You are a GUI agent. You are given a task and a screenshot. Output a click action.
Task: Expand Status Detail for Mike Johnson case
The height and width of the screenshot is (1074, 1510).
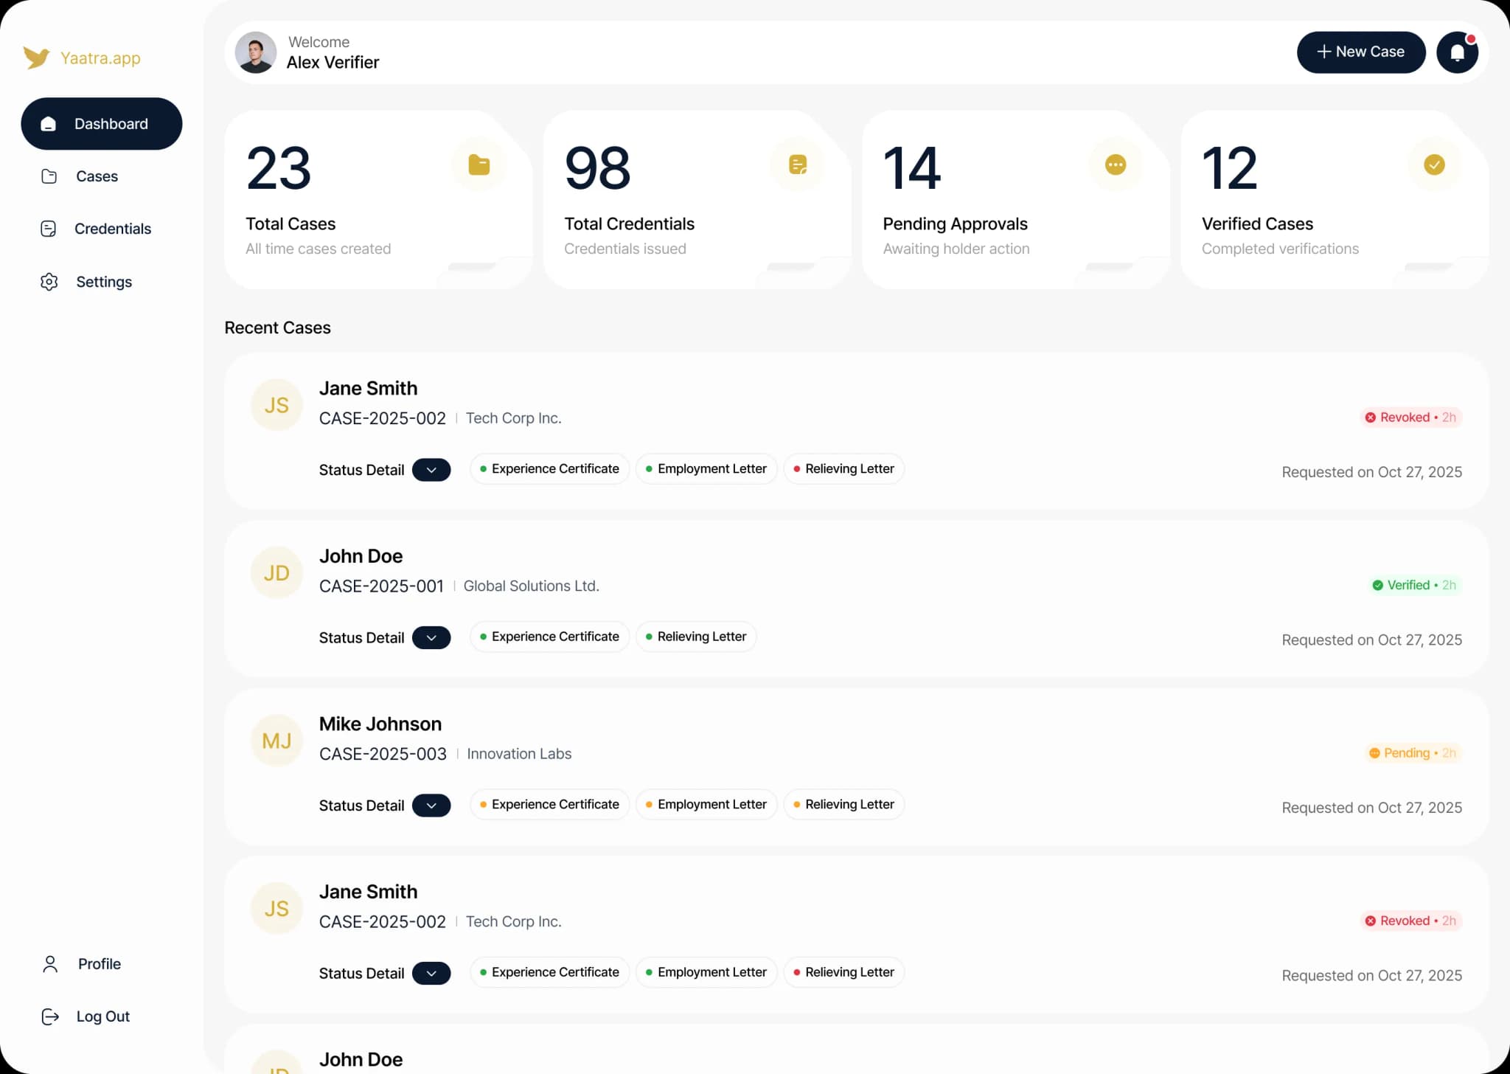coord(431,805)
